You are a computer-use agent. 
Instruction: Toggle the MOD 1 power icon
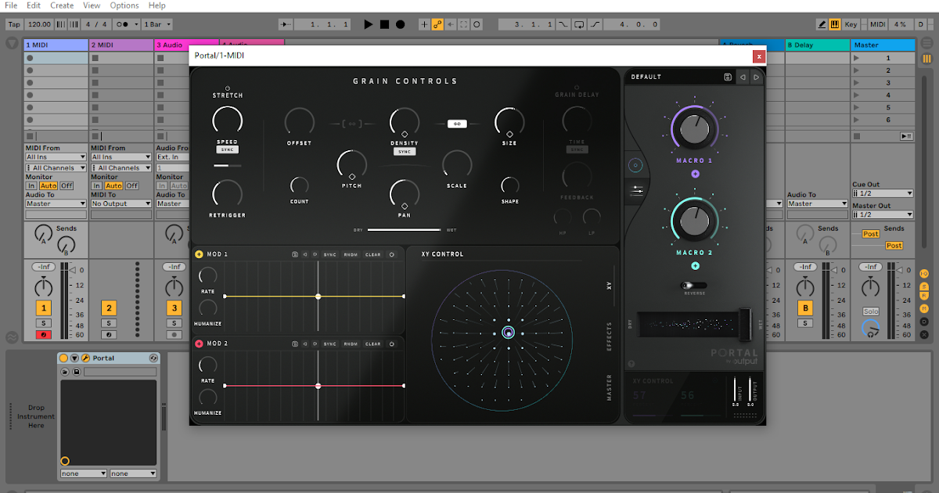point(392,254)
